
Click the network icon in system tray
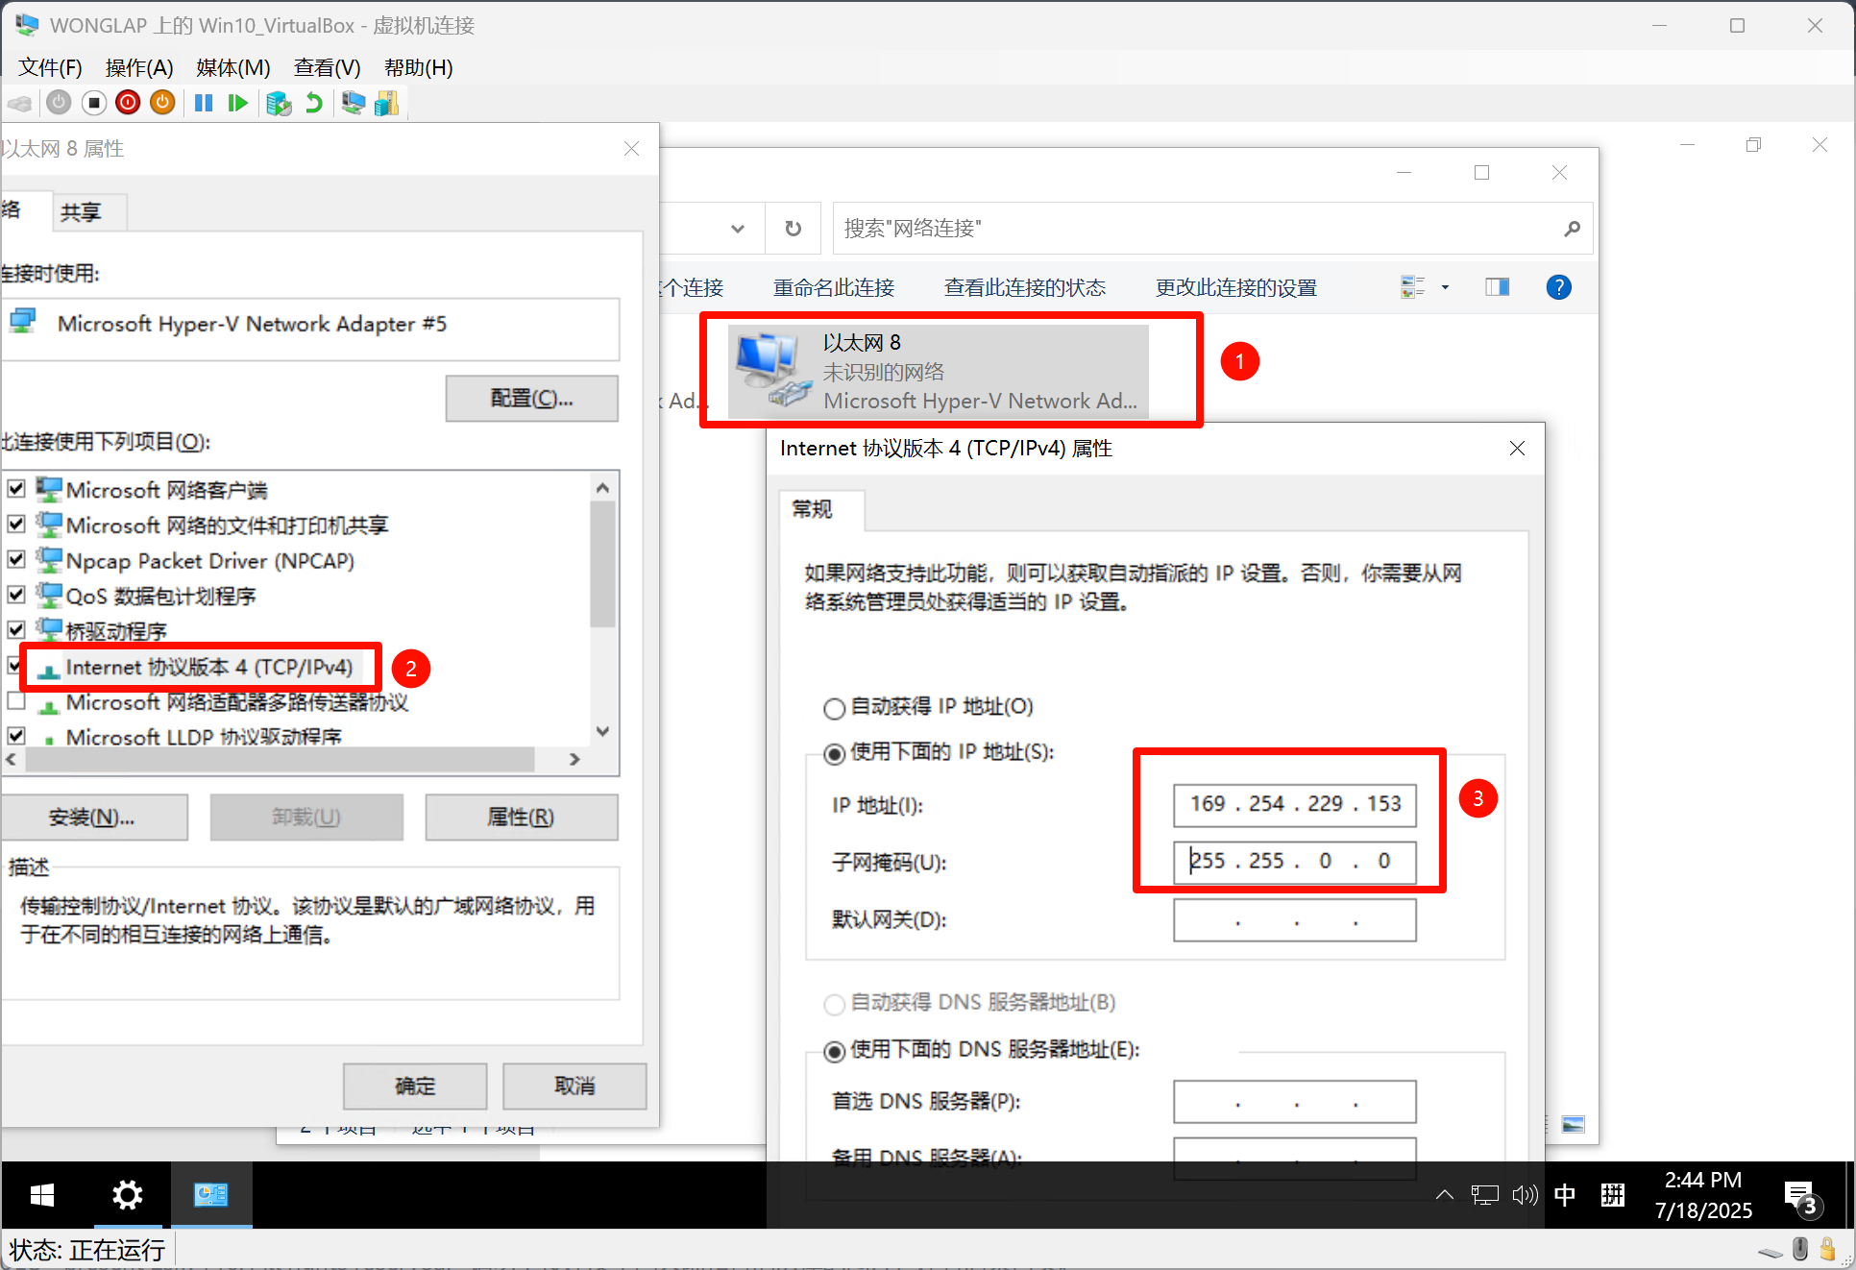1484,1195
